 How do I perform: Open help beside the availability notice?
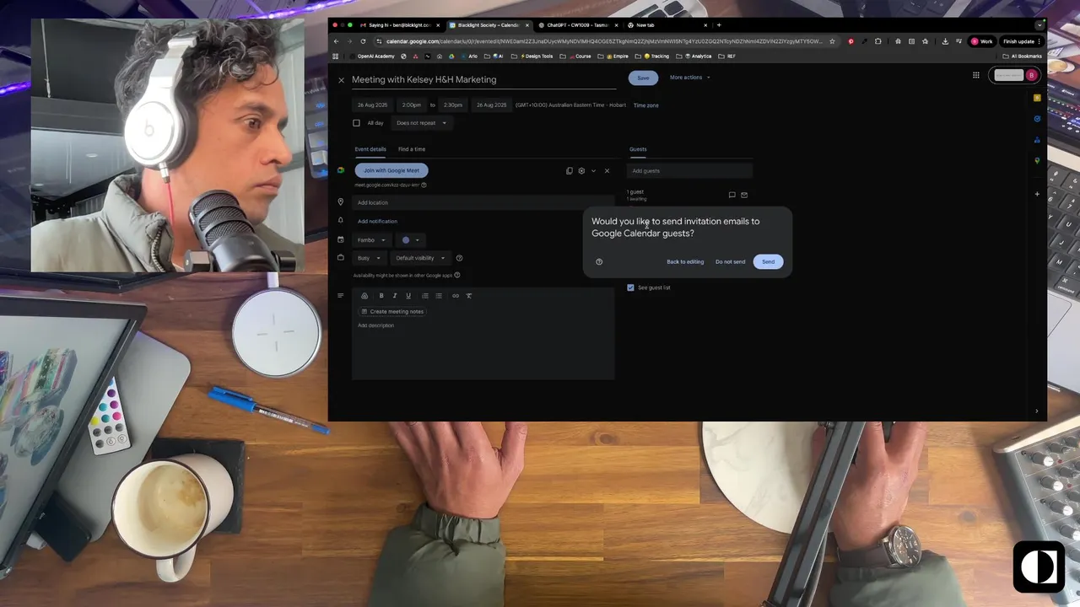coord(457,275)
